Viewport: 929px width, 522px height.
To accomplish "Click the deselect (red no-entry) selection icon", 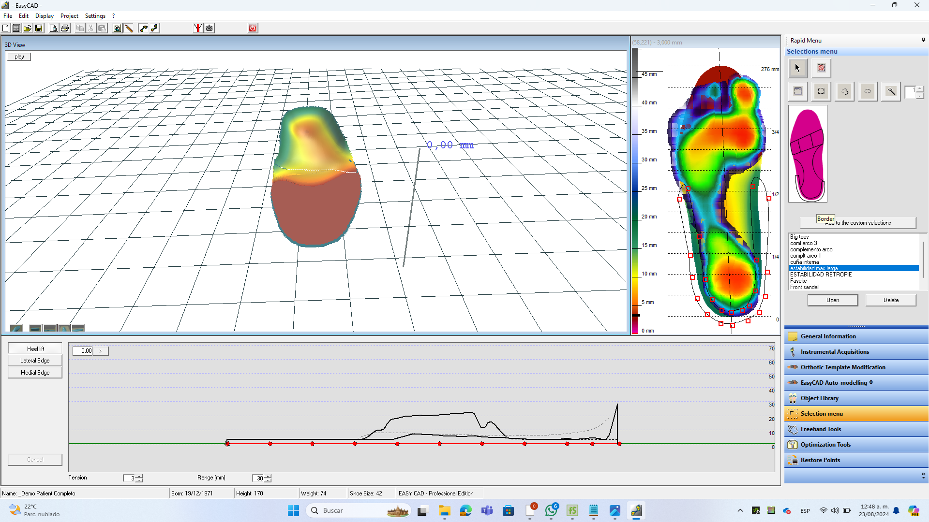I will (821, 68).
